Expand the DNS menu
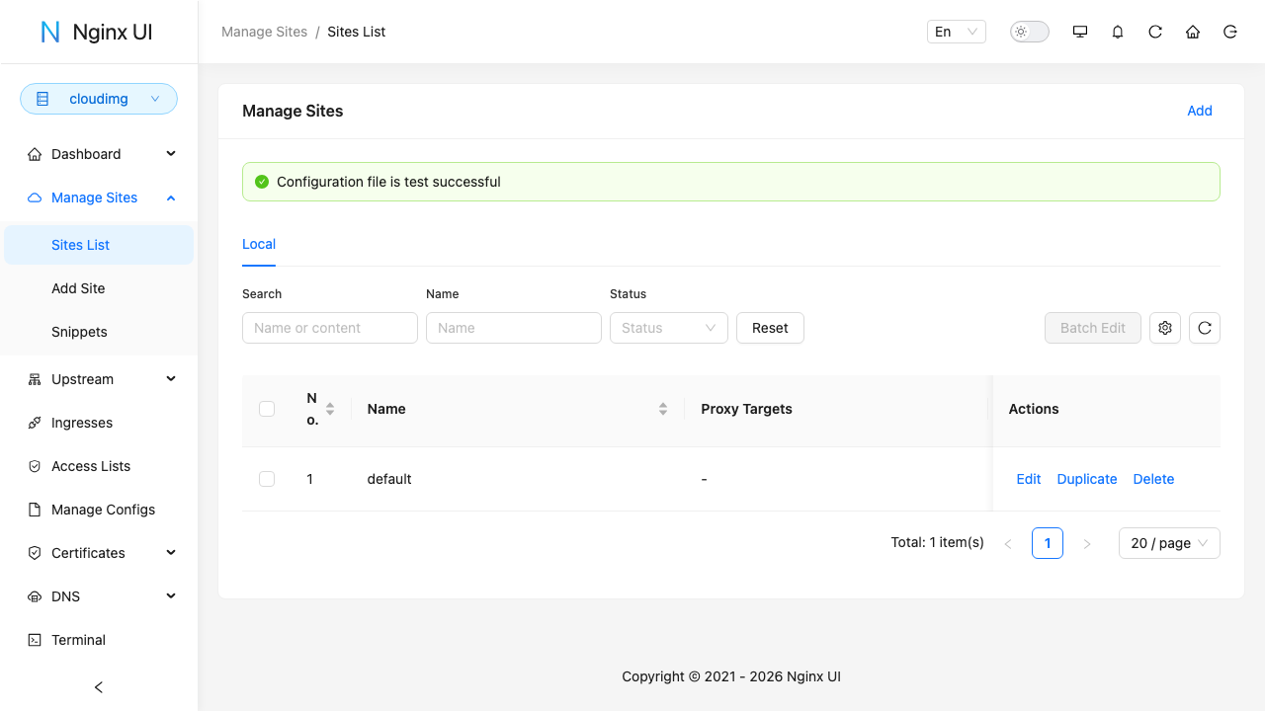The height and width of the screenshot is (711, 1265). [99, 596]
